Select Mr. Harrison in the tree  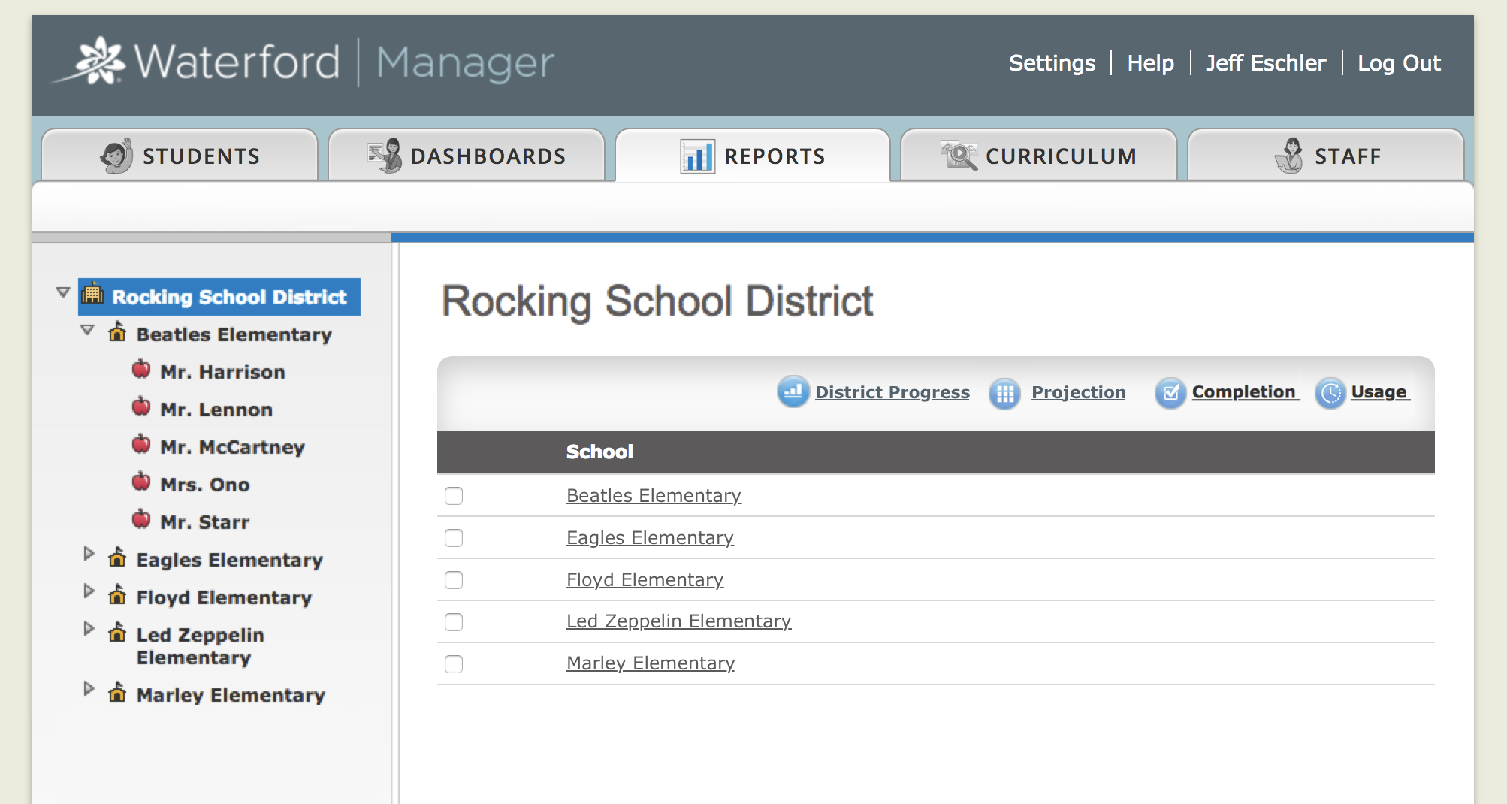click(x=223, y=372)
